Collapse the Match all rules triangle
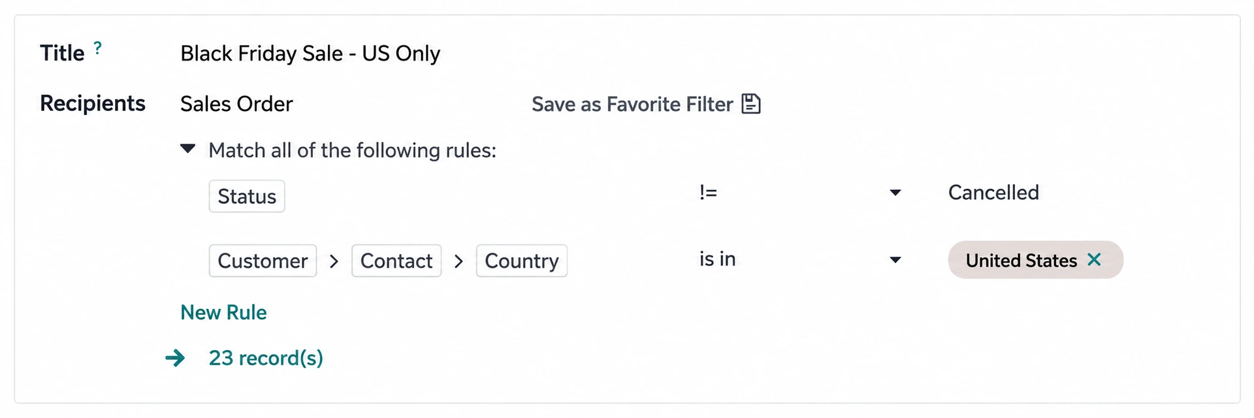 click(x=187, y=149)
